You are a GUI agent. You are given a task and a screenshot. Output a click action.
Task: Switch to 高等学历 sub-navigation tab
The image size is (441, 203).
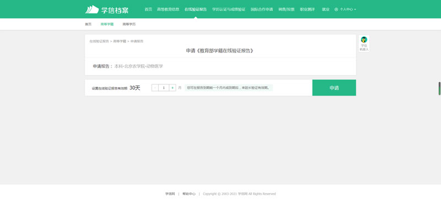coord(129,24)
